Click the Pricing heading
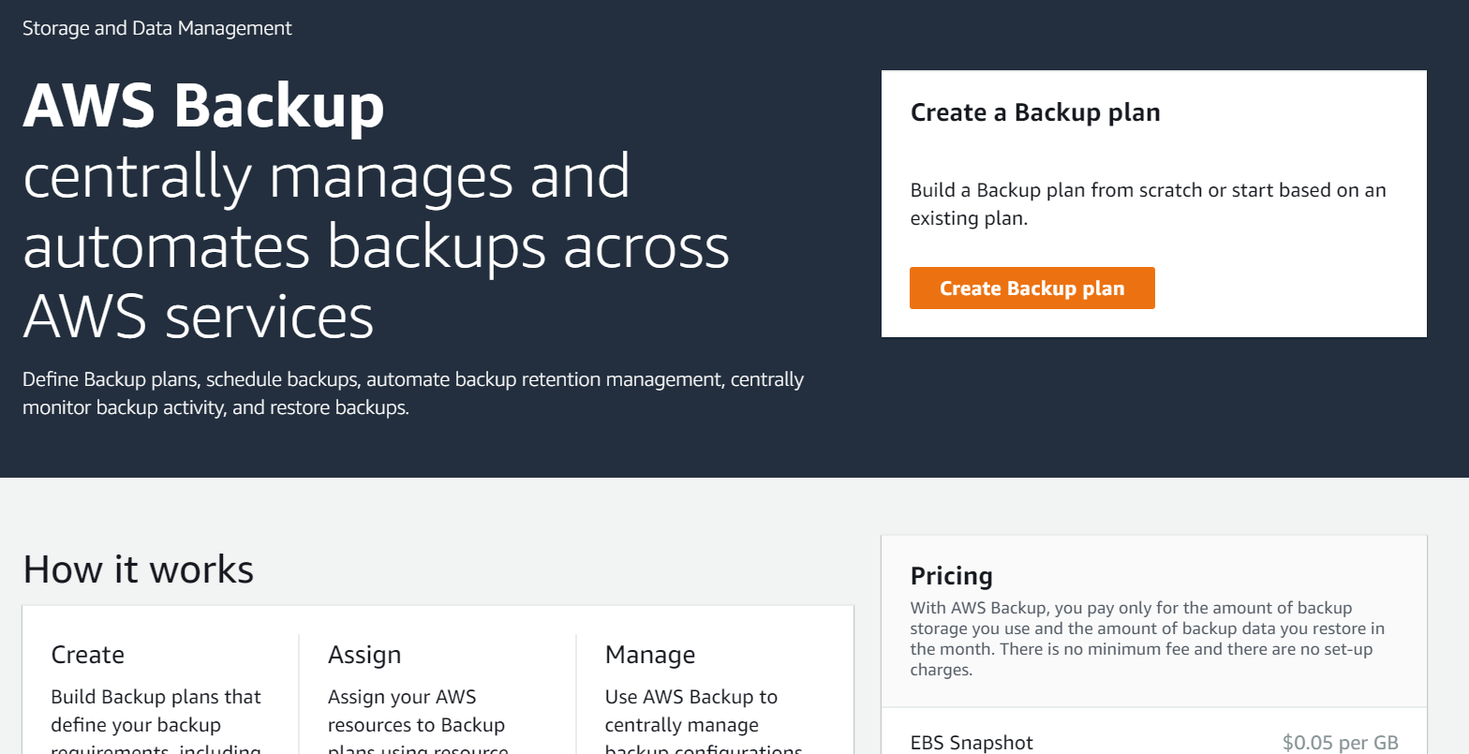 tap(951, 575)
